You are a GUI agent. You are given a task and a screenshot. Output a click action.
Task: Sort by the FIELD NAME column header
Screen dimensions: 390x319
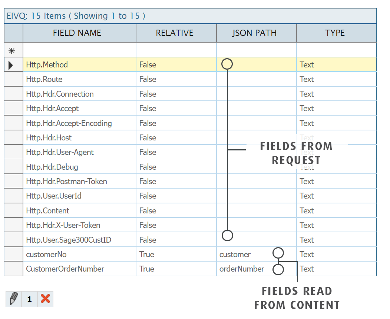pyautogui.click(x=77, y=33)
